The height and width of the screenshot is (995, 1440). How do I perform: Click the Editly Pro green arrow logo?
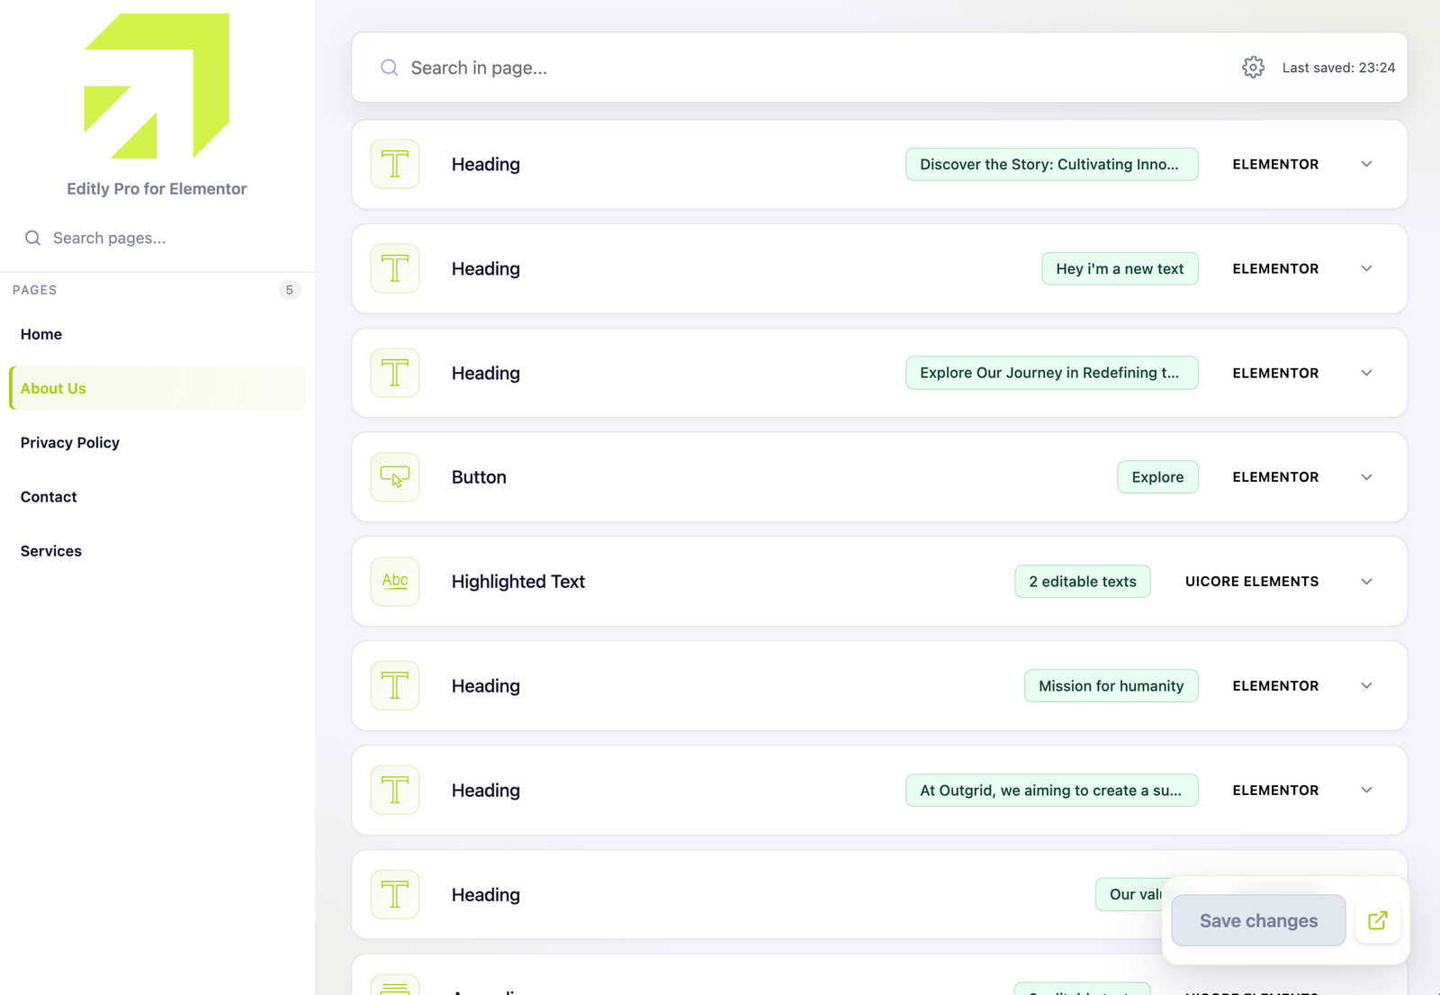point(157,86)
